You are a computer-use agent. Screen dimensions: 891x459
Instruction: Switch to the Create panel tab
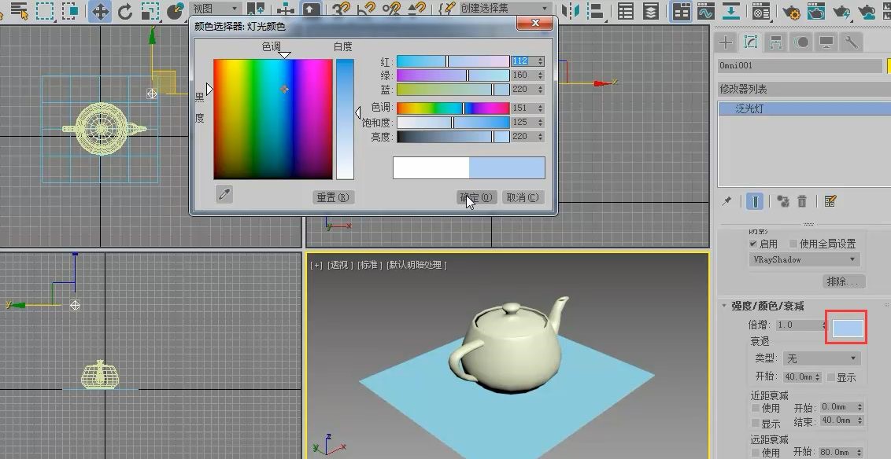click(726, 42)
